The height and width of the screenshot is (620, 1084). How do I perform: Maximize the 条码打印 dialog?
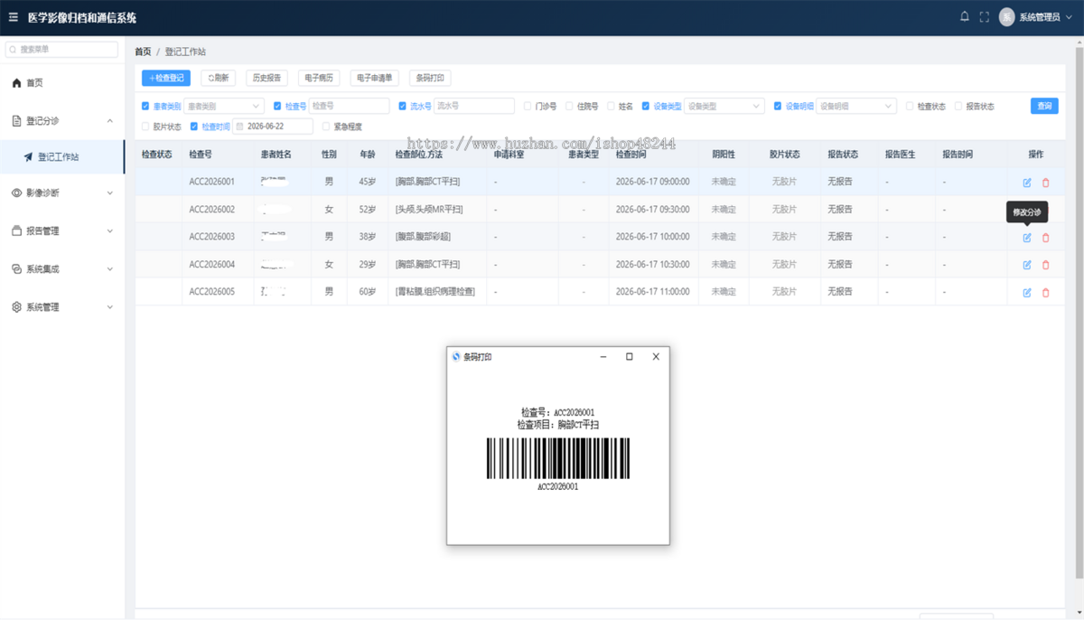click(630, 357)
